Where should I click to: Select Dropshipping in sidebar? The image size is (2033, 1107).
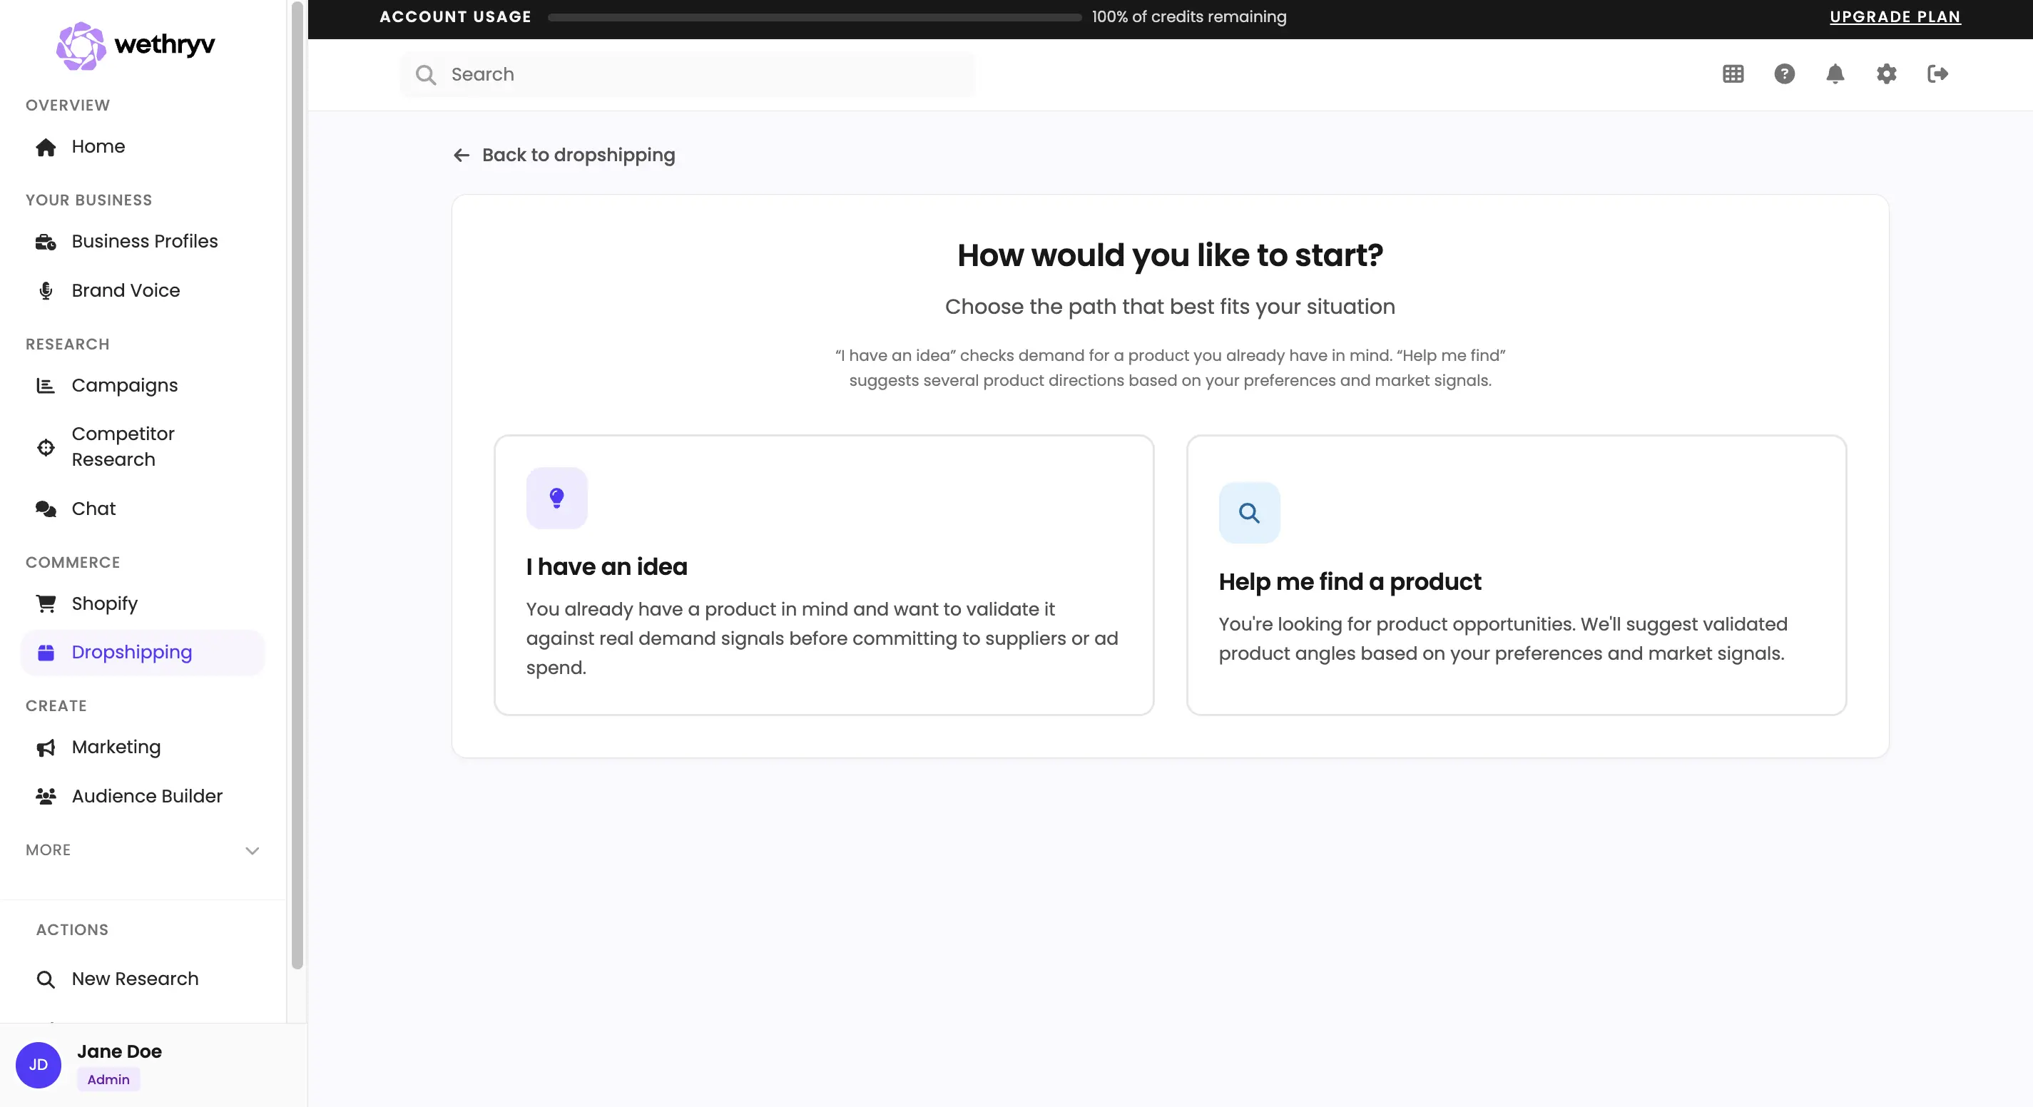click(132, 653)
